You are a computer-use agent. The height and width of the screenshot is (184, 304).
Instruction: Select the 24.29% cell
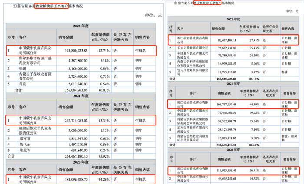pyautogui.click(x=254, y=56)
